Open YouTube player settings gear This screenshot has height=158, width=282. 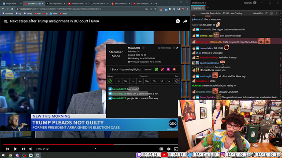[x=169, y=149]
